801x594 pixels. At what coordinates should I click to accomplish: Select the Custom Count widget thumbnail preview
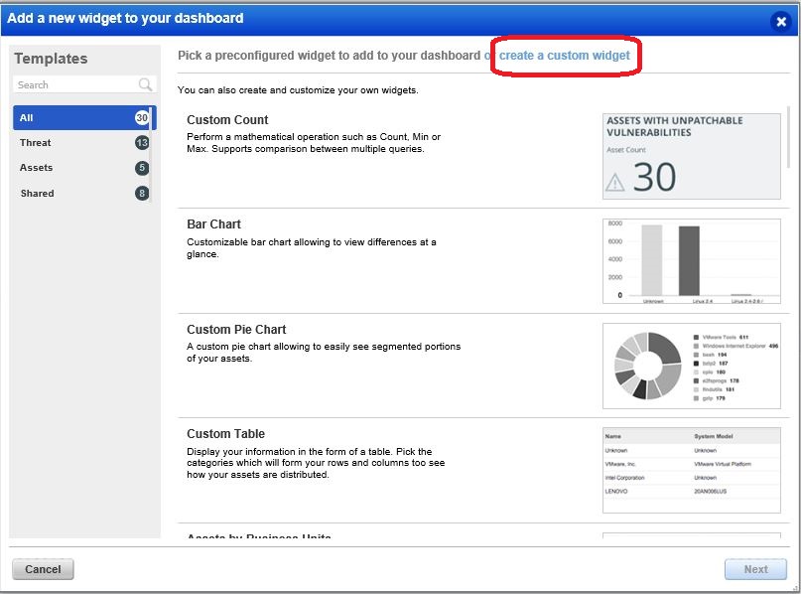tap(691, 157)
